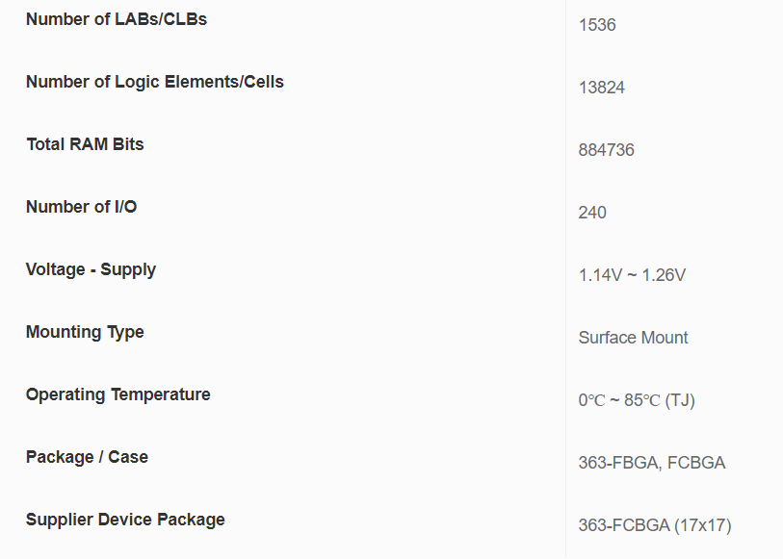
Task: Click the 'Number of Logic Elements/Cells' label
Action: 154,82
